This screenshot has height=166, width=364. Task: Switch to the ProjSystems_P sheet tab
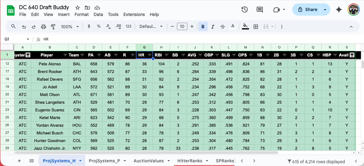coord(104,161)
